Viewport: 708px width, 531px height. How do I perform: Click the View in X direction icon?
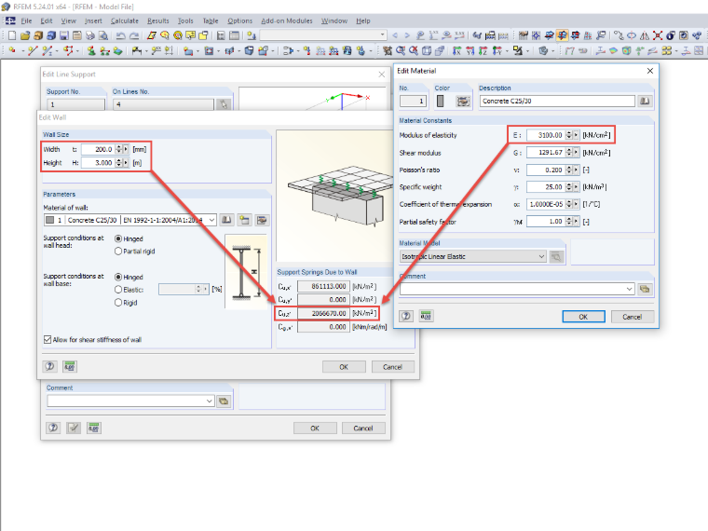pyautogui.click(x=457, y=50)
